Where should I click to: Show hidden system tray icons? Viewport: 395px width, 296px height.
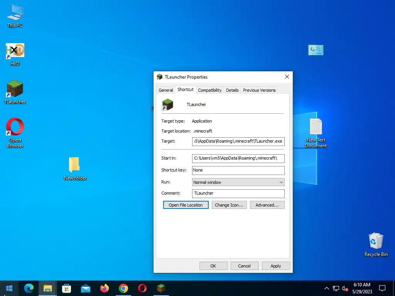coord(326,288)
